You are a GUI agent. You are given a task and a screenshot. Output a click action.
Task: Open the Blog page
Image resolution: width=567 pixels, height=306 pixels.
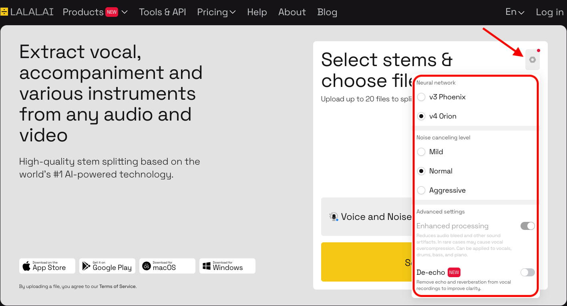tap(327, 12)
